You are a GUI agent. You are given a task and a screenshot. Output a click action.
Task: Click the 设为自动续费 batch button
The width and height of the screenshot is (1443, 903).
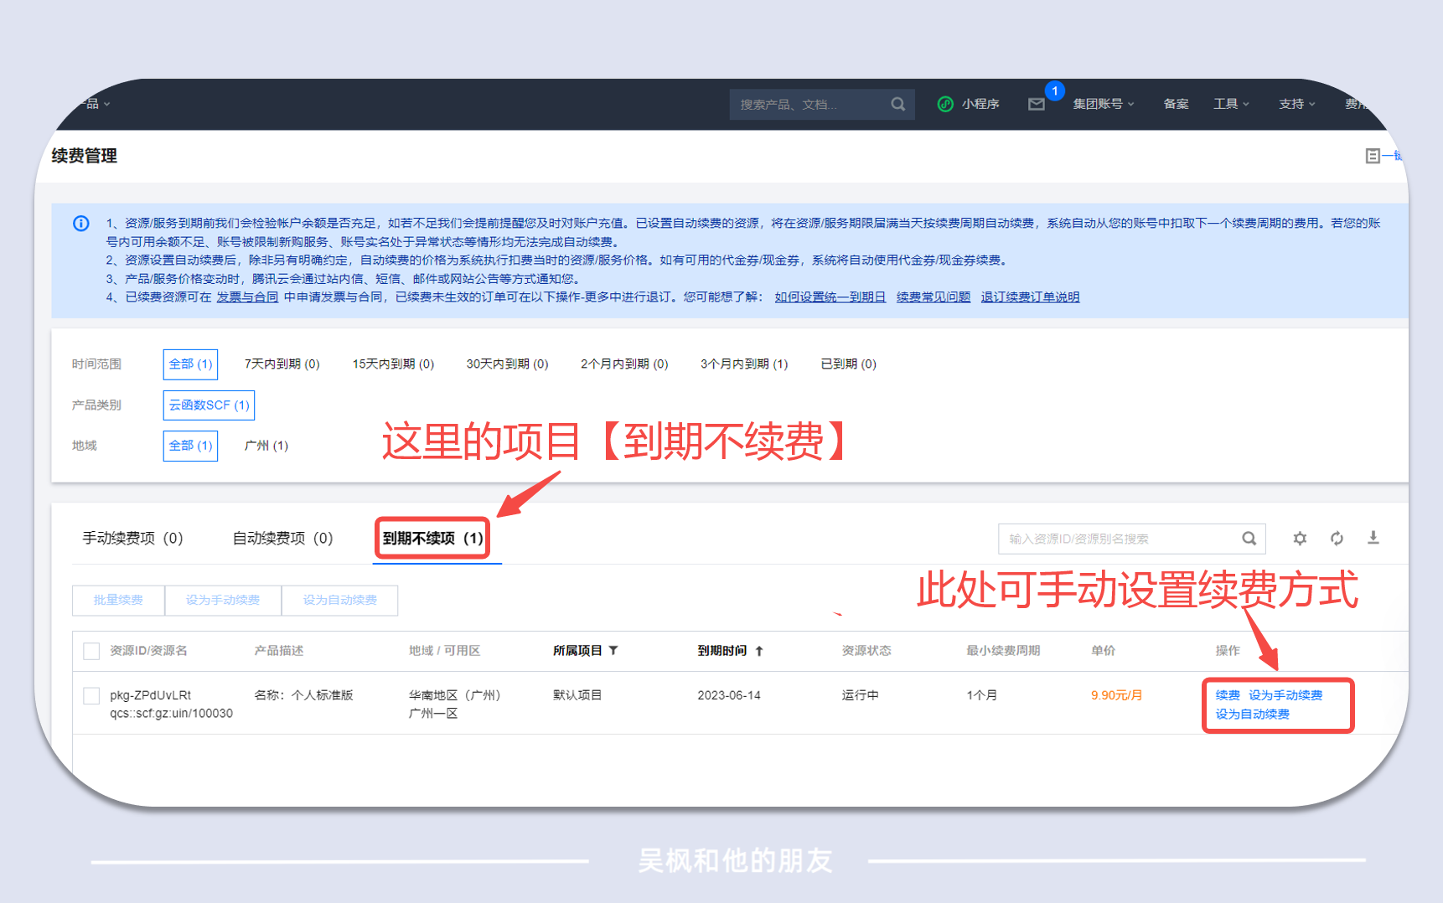[339, 601]
